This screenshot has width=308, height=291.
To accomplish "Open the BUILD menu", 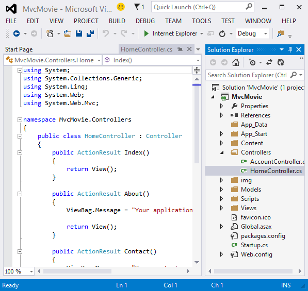I will (x=117, y=21).
